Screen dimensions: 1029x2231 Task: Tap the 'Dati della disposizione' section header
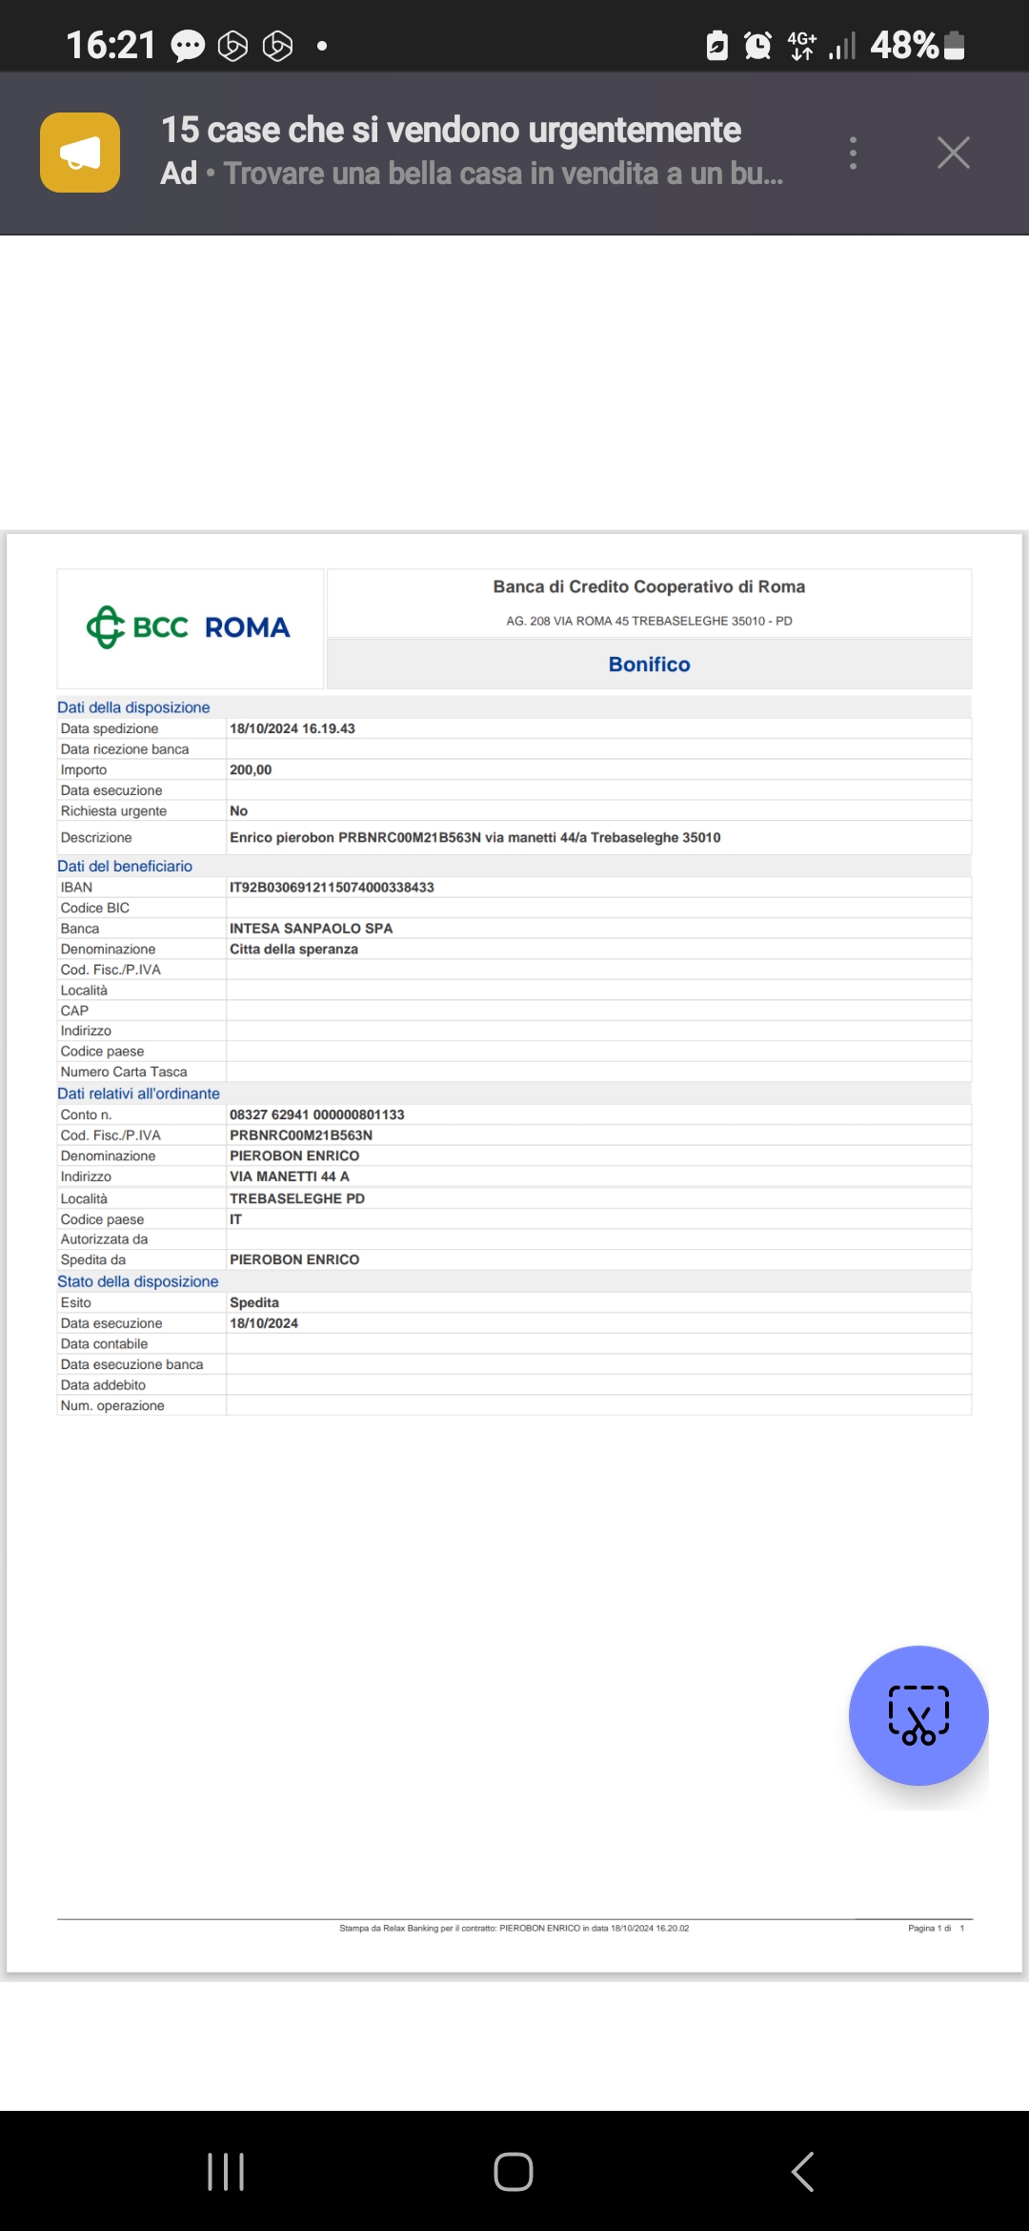(x=133, y=707)
